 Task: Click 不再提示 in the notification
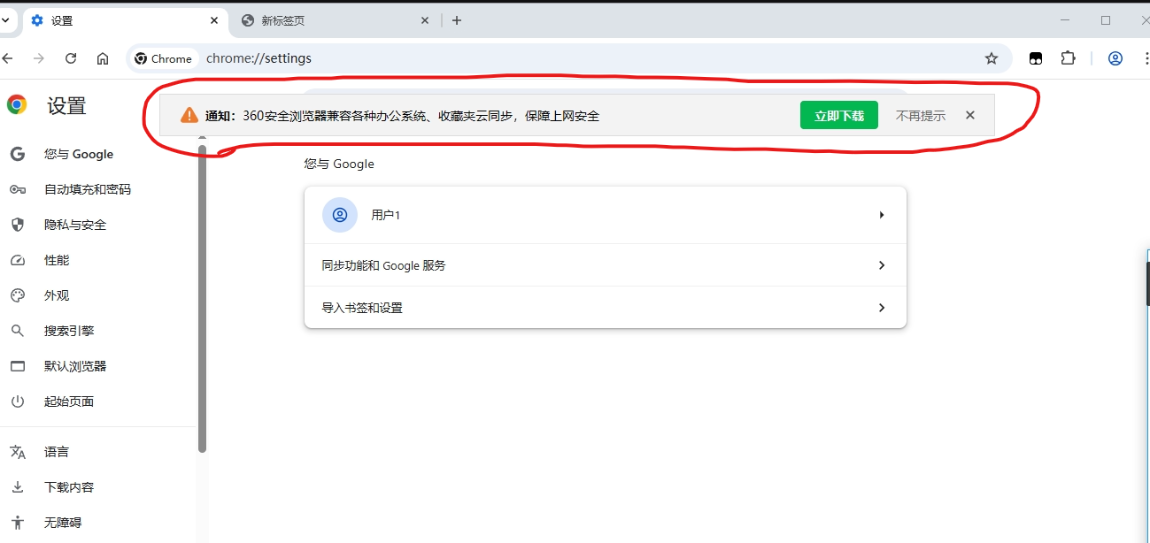[921, 116]
